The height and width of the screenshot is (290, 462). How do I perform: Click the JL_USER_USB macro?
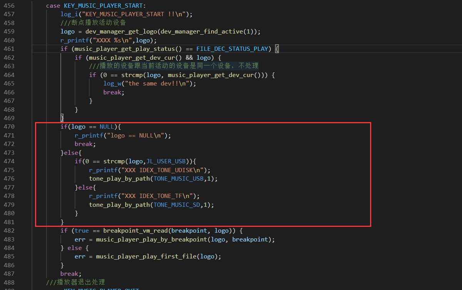(167, 161)
